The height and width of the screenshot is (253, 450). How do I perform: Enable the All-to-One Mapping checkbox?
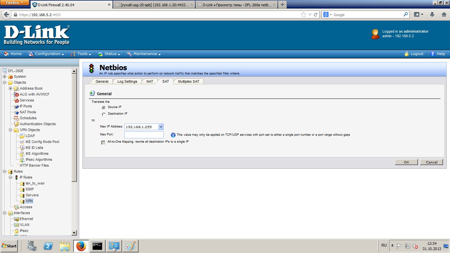click(104, 142)
